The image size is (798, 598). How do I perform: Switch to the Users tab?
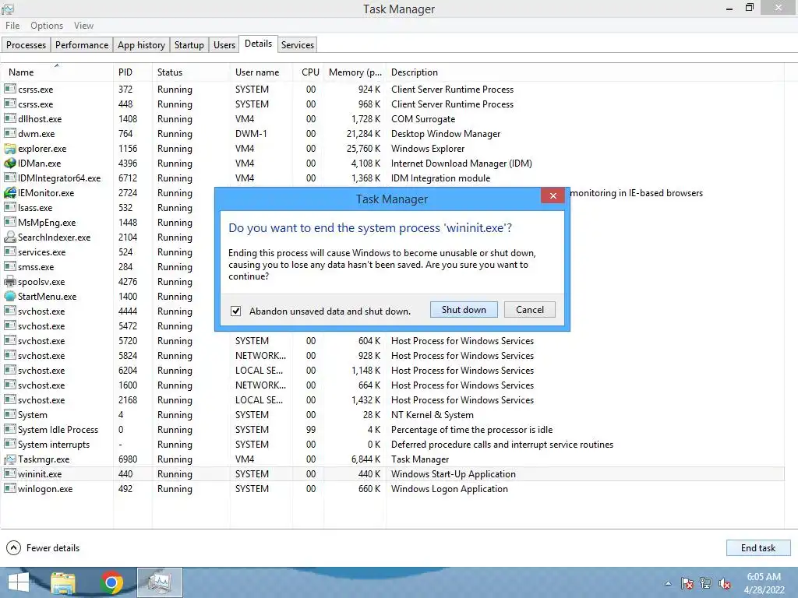pos(224,44)
